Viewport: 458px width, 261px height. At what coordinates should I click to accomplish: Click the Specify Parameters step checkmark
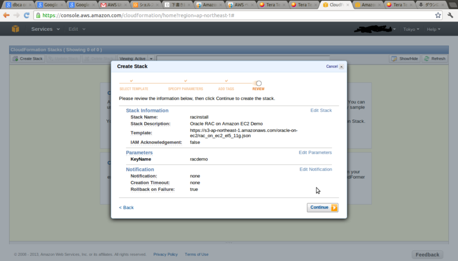pyautogui.click(x=185, y=81)
